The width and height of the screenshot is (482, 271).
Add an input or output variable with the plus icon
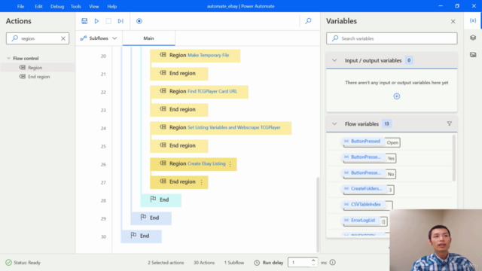pyautogui.click(x=397, y=96)
